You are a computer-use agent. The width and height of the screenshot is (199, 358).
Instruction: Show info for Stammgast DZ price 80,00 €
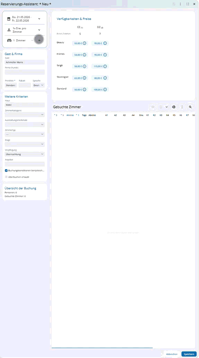click(105, 78)
